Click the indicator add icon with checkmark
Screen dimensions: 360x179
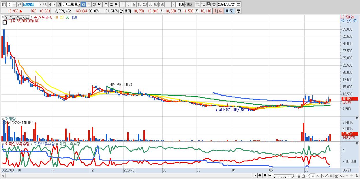point(203,4)
